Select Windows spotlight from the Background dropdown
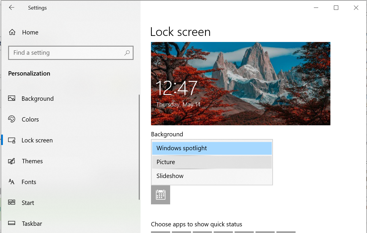This screenshot has height=233, width=367. point(212,148)
